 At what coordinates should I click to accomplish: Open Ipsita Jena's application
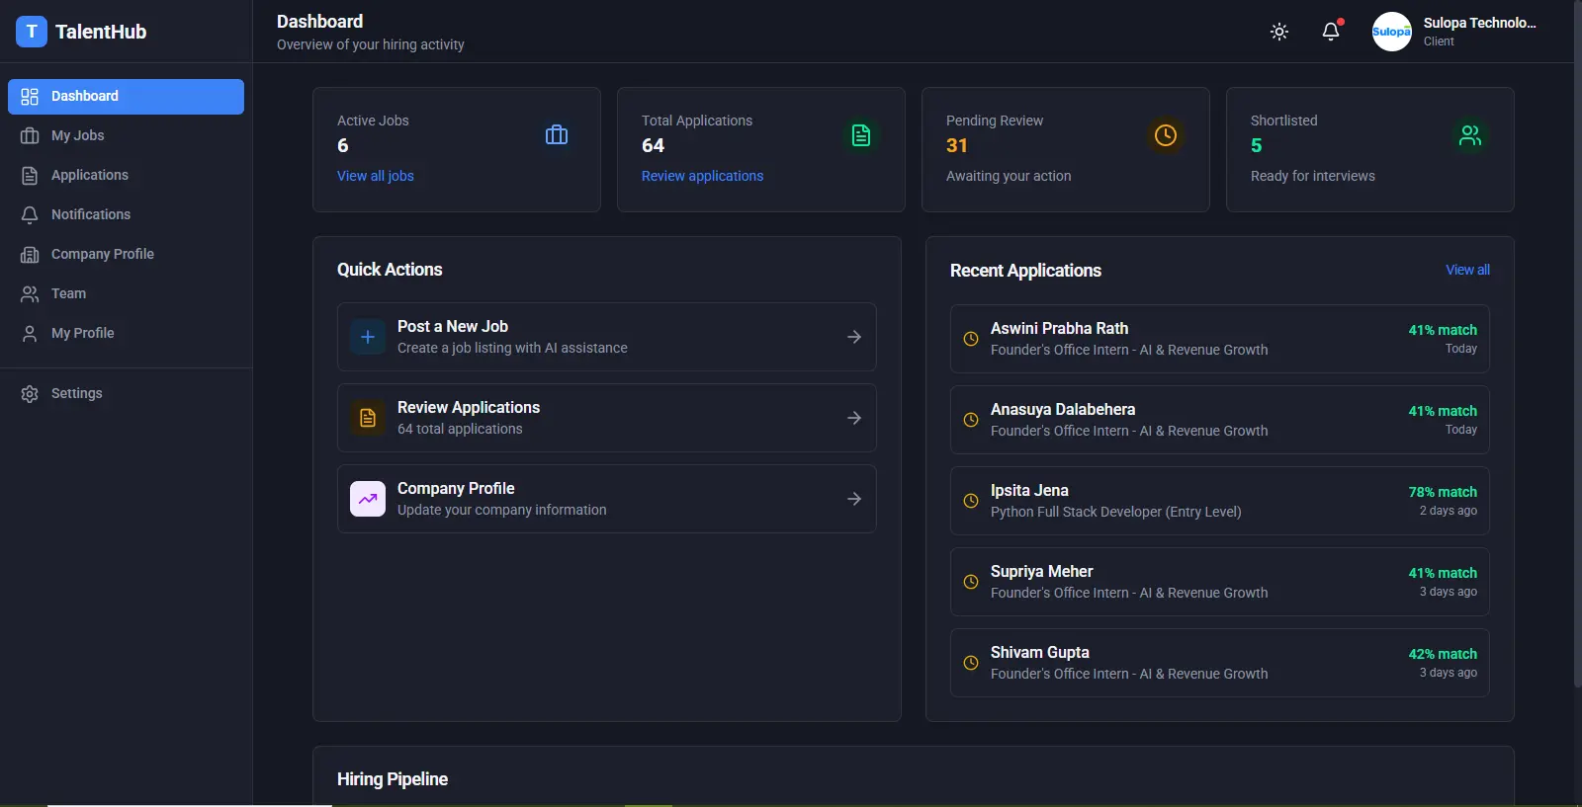[1220, 501]
